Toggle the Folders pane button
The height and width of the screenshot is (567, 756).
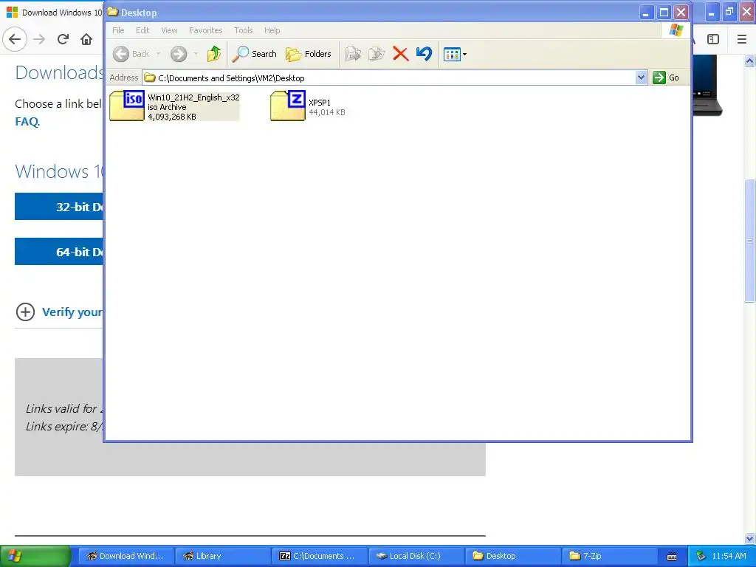click(309, 54)
